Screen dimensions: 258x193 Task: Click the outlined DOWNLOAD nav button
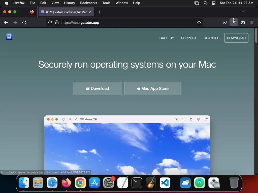[x=236, y=38]
